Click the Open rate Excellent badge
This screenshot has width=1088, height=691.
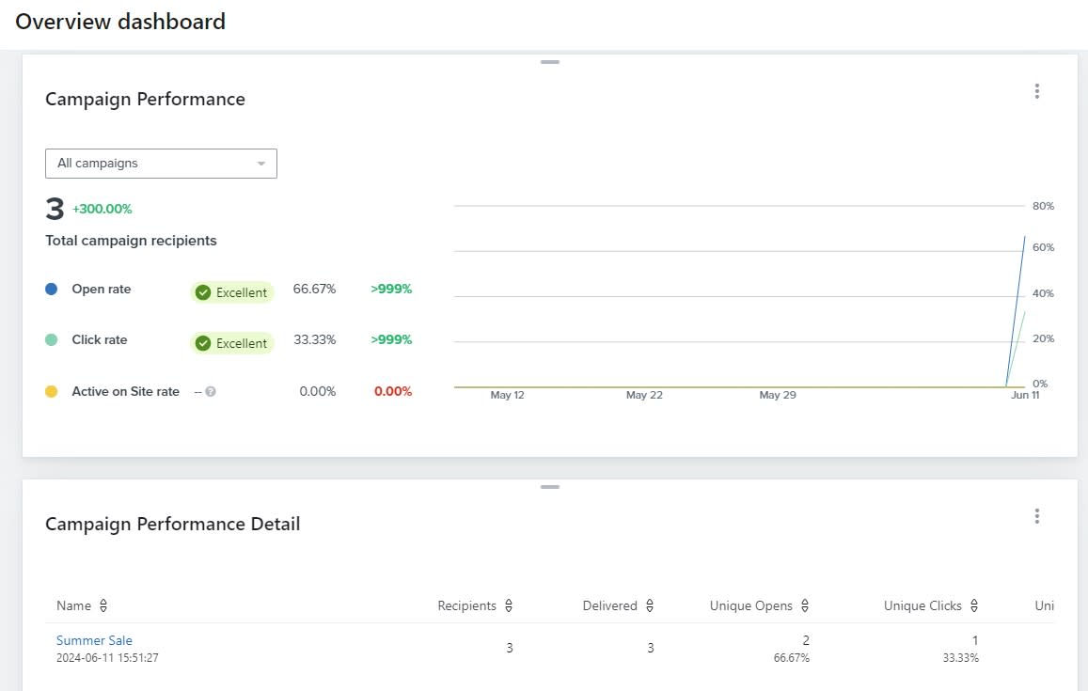(x=232, y=292)
